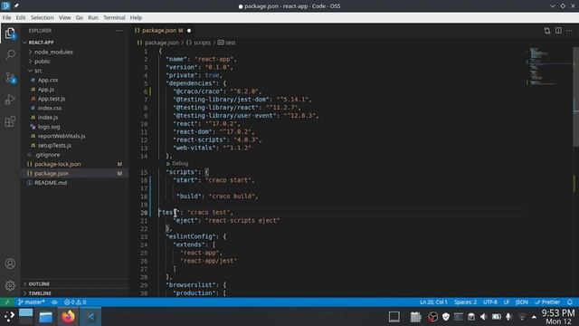
Task: Open the Help menu
Action: tap(136, 18)
